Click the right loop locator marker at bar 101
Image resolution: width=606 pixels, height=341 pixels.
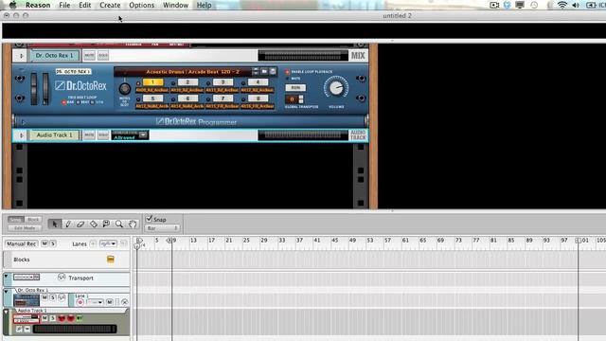(x=579, y=240)
